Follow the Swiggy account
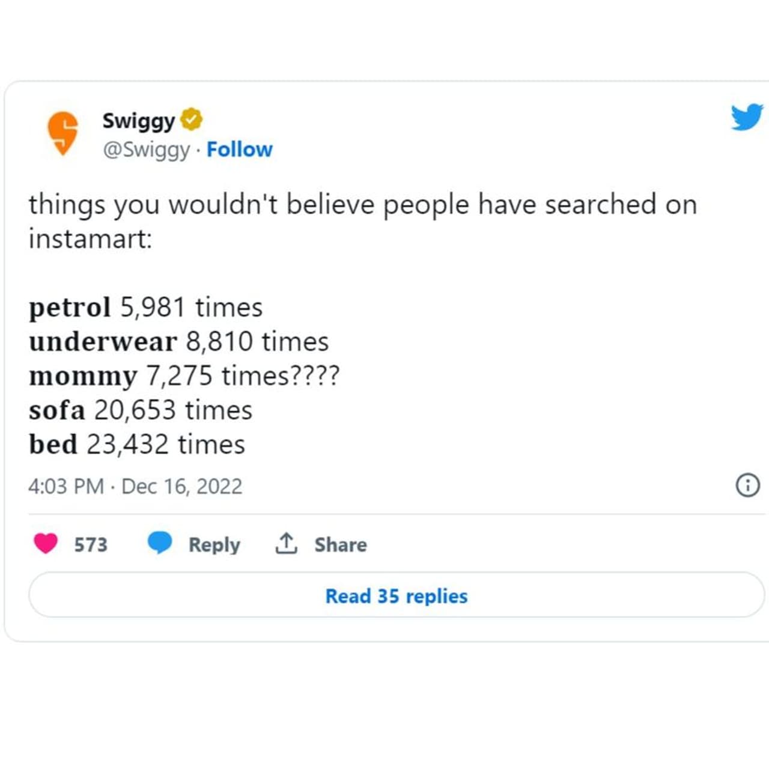The image size is (769, 769). (x=239, y=149)
